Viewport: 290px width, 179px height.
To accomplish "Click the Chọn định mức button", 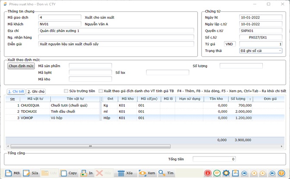I will [x=21, y=66].
